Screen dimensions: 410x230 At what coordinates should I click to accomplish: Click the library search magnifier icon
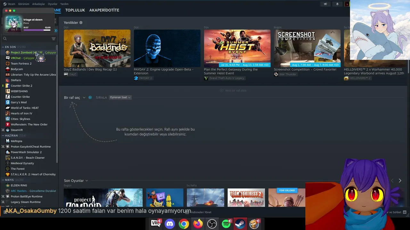pos(5,39)
